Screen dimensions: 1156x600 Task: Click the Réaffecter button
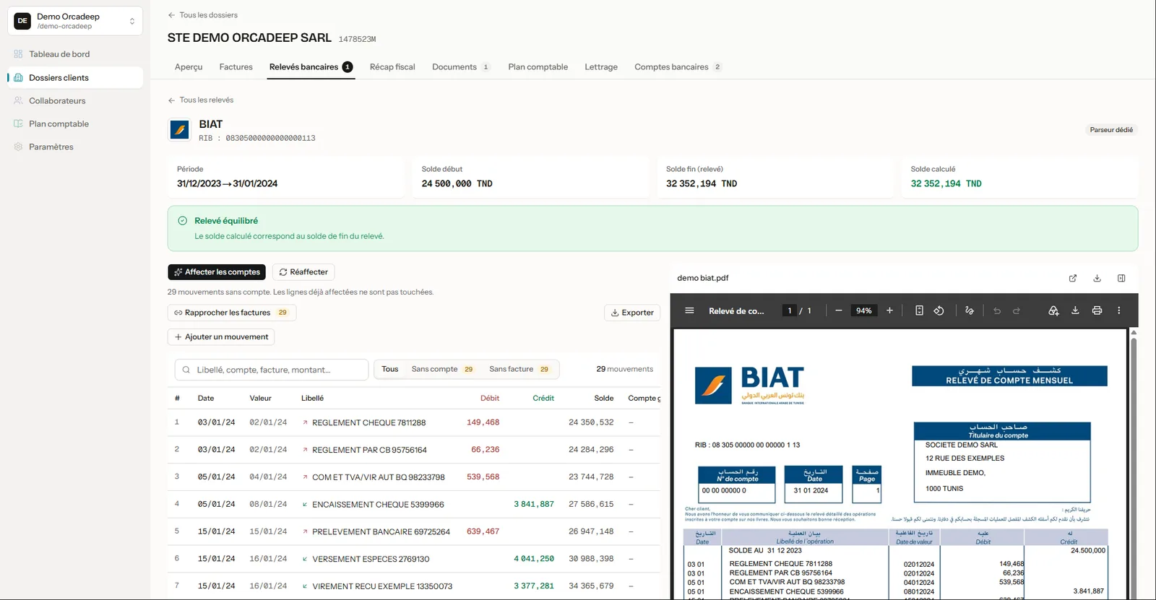click(303, 272)
